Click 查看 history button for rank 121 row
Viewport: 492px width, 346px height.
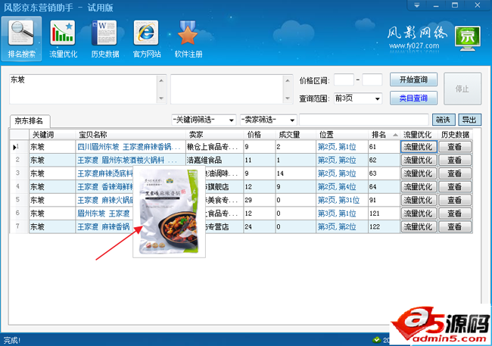tap(455, 214)
